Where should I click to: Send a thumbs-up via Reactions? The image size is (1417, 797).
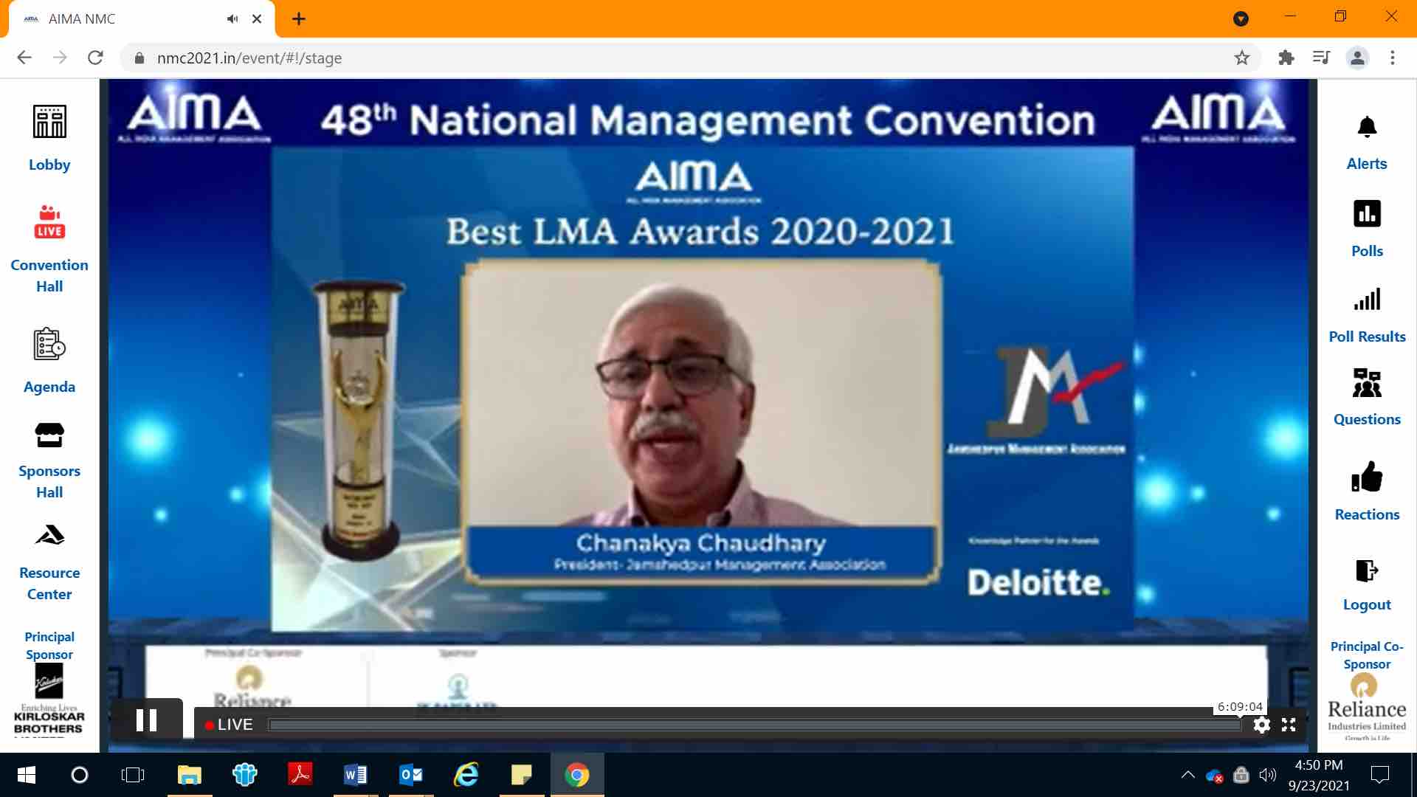pos(1367,477)
